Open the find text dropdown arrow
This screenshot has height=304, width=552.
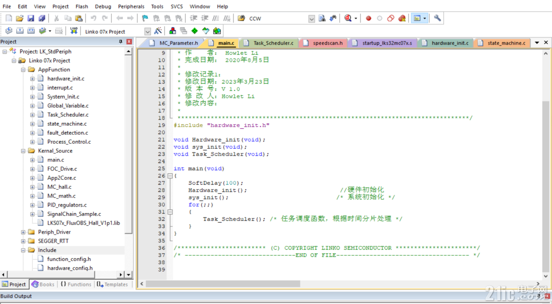click(x=311, y=19)
